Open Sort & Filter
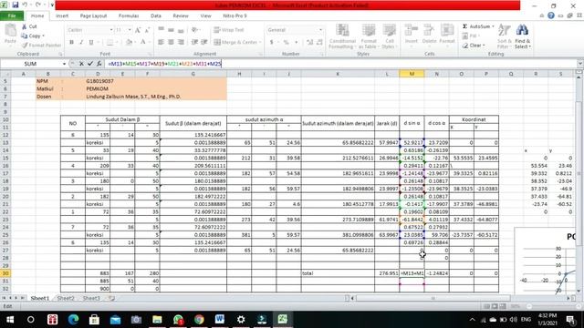Viewport: 584px width, 328px height. tap(505, 36)
